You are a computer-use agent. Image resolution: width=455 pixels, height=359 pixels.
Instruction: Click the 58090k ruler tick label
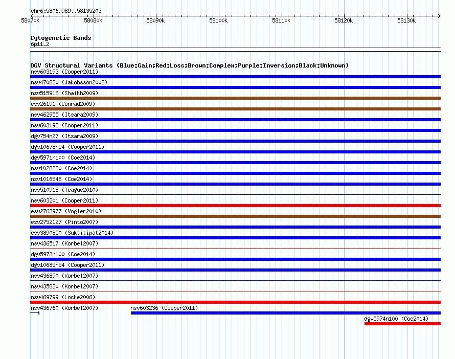coord(155,20)
